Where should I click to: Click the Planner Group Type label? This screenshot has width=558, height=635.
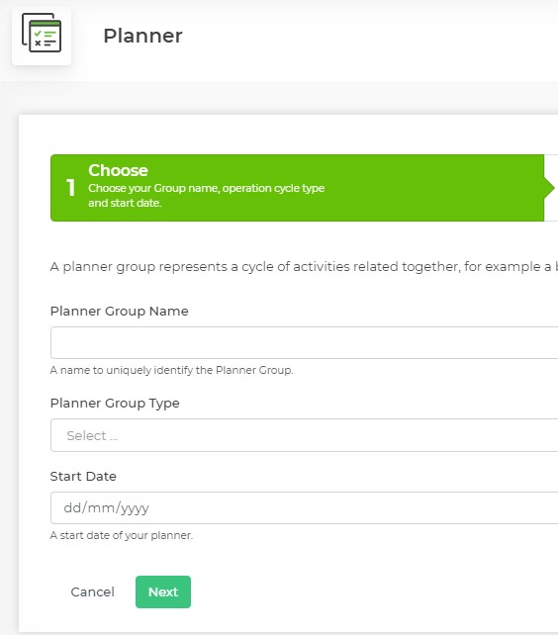point(115,404)
